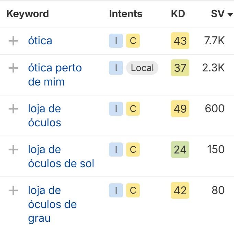Click the Local intent badge
The image size is (234, 229).
142,68
